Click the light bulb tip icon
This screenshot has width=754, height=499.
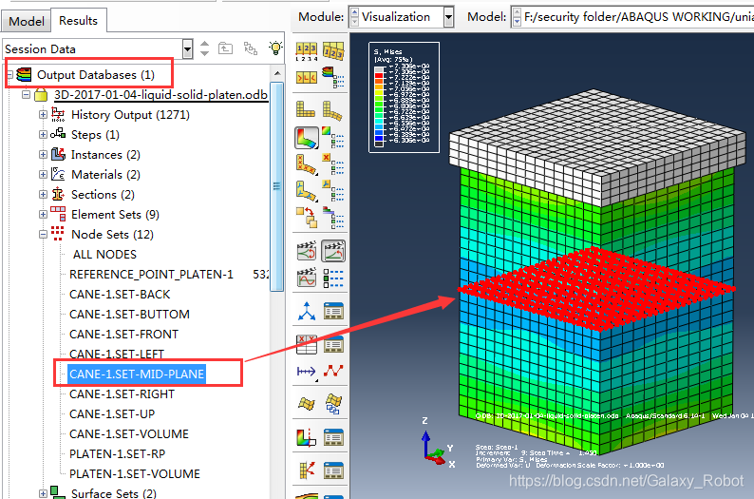(276, 48)
